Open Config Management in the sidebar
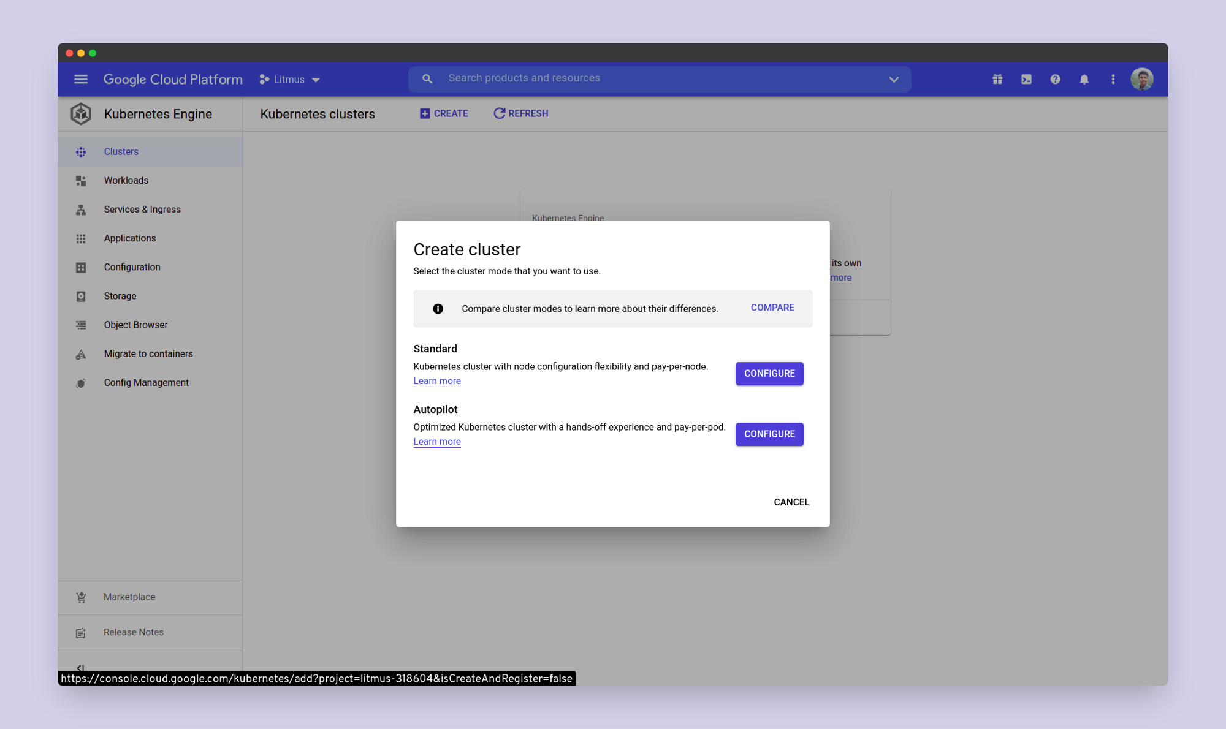The image size is (1226, 729). click(150, 382)
